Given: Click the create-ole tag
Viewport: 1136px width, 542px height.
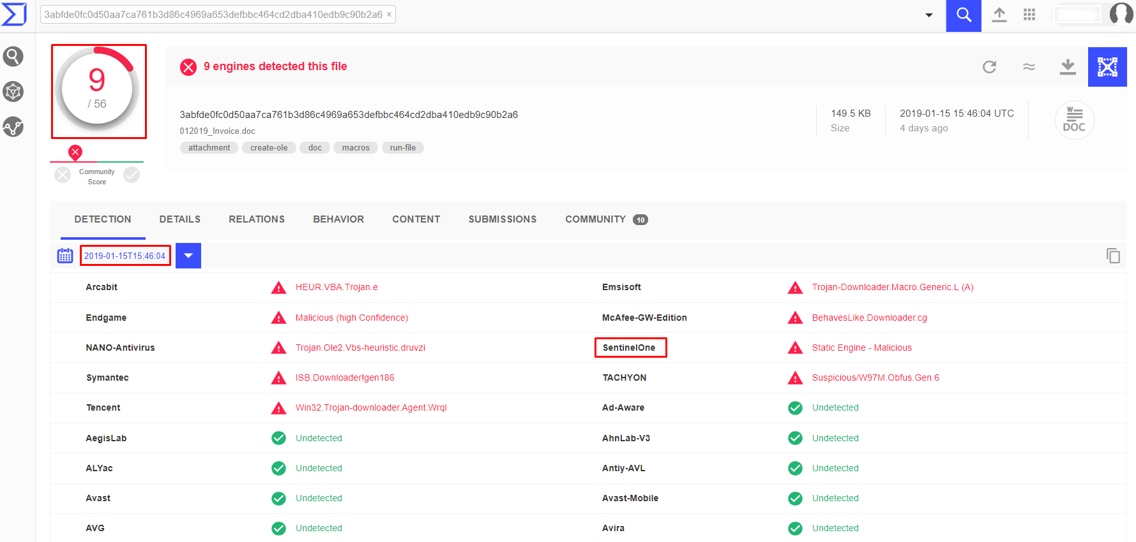Looking at the screenshot, I should [x=269, y=148].
